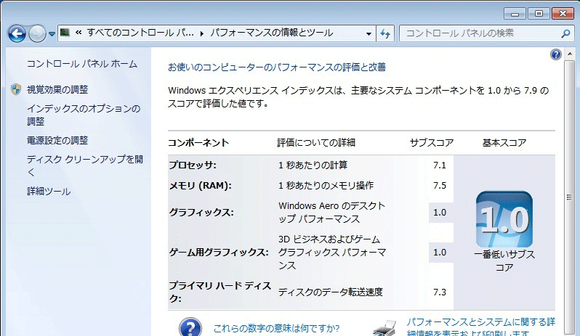Select すべてのコントロール パ... breadcrumb
Image resolution: width=580 pixels, height=336 pixels.
pos(140,33)
